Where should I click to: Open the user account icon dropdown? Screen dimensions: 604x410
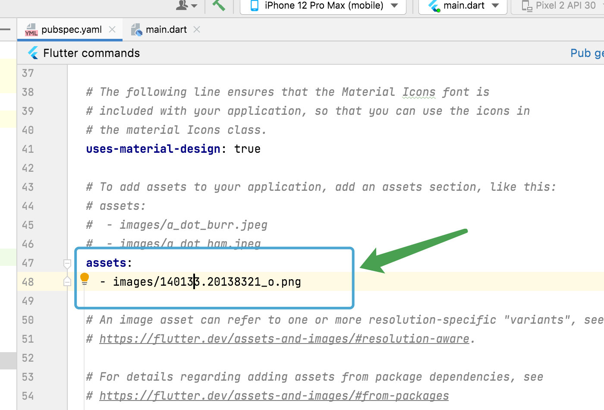pos(187,5)
